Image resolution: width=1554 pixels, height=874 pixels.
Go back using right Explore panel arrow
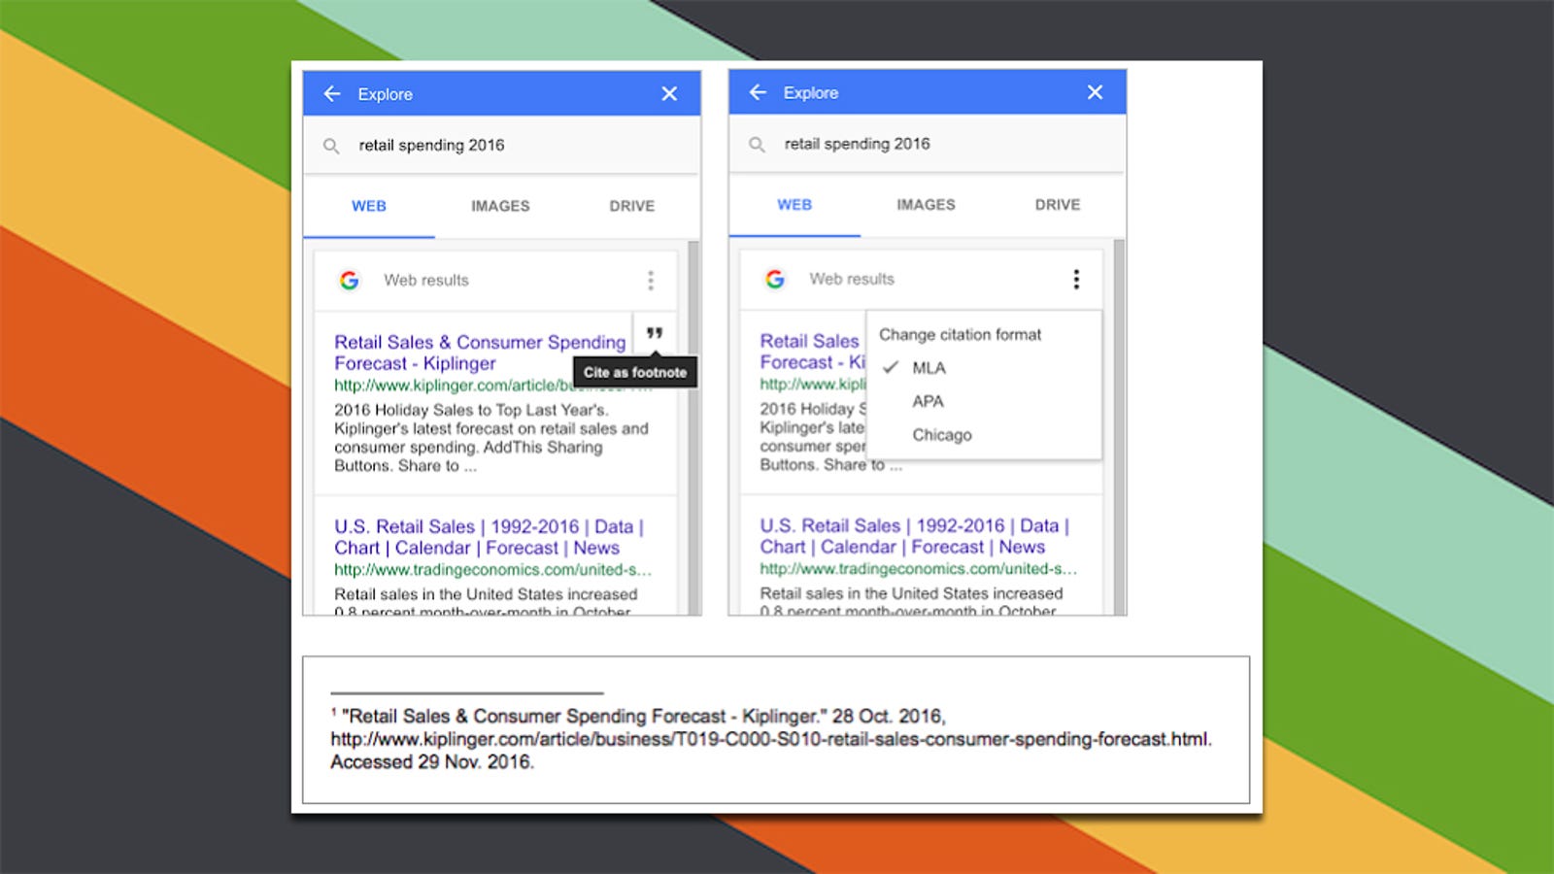coord(758,92)
